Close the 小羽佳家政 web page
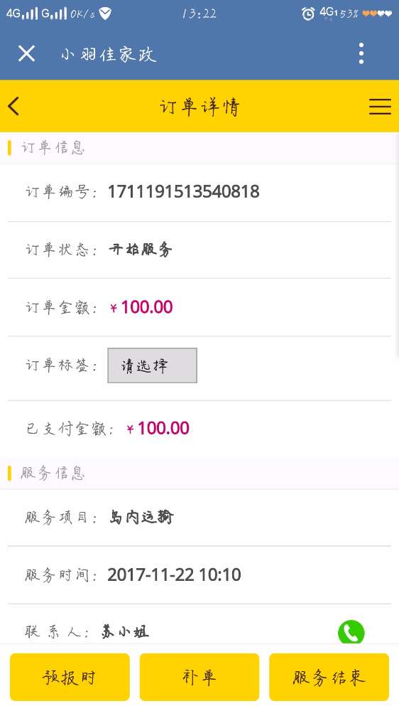Image resolution: width=399 pixels, height=711 pixels. (x=26, y=54)
